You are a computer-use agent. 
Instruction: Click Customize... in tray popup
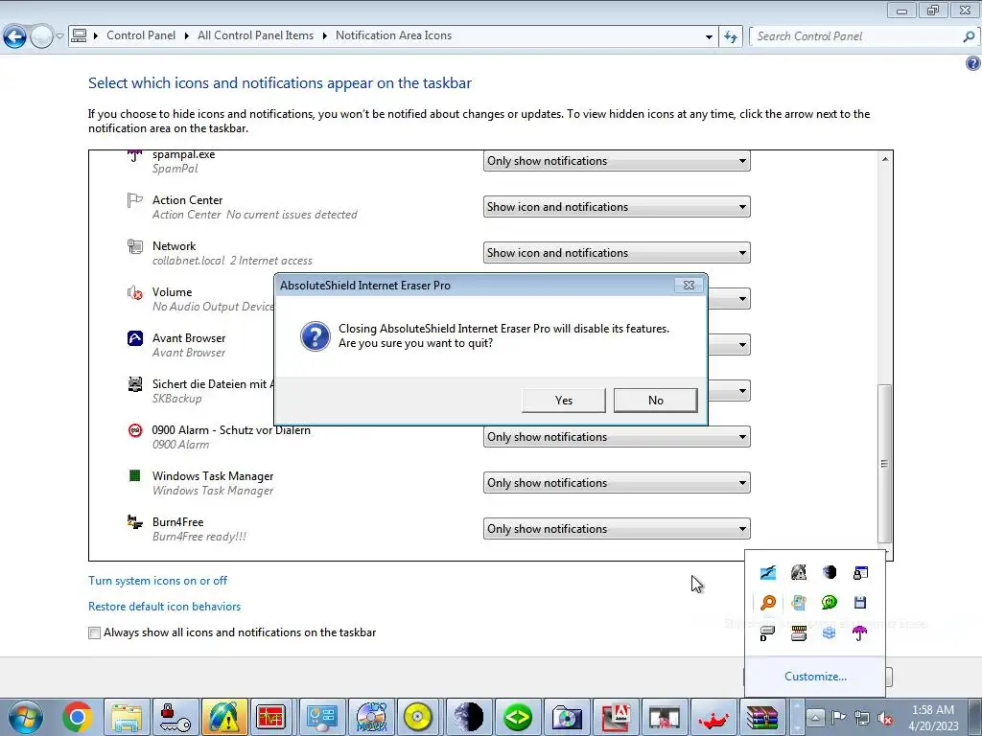click(x=815, y=677)
